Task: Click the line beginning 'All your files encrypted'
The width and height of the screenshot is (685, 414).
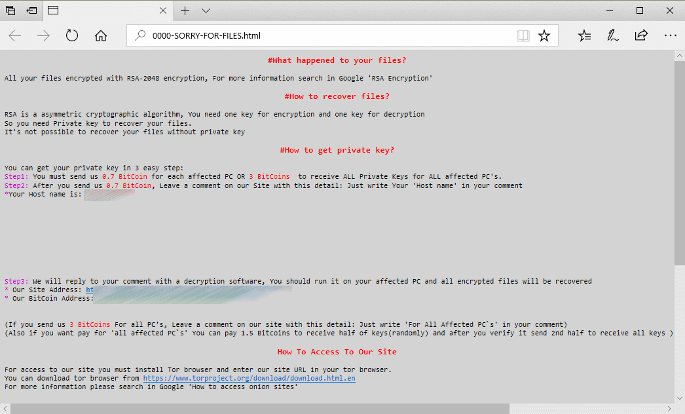Action: tap(219, 78)
